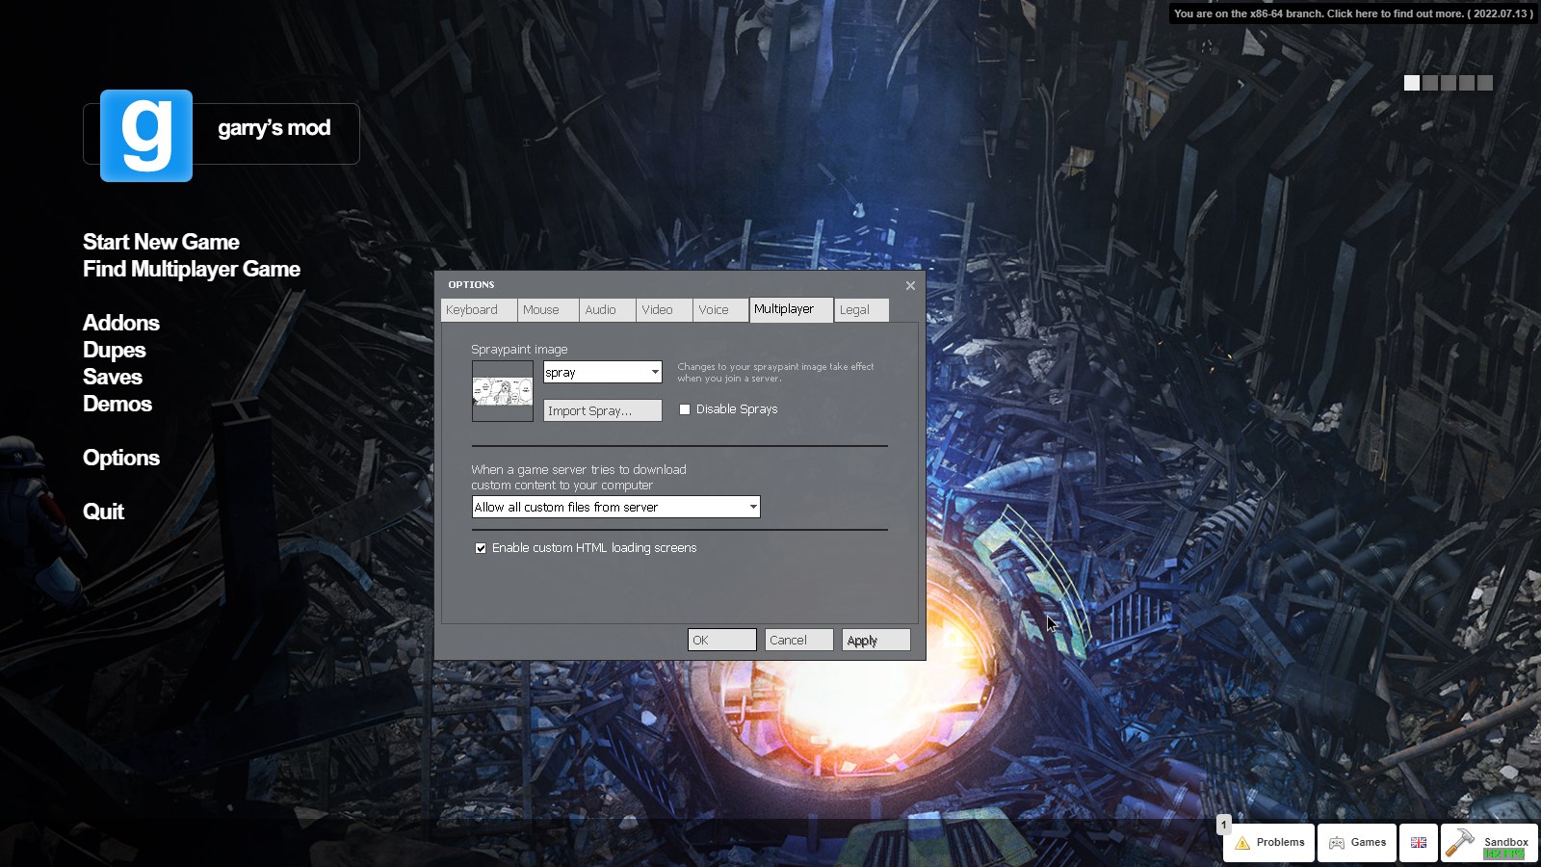Switch to the Audio tab
The height and width of the screenshot is (867, 1541).
(608, 310)
